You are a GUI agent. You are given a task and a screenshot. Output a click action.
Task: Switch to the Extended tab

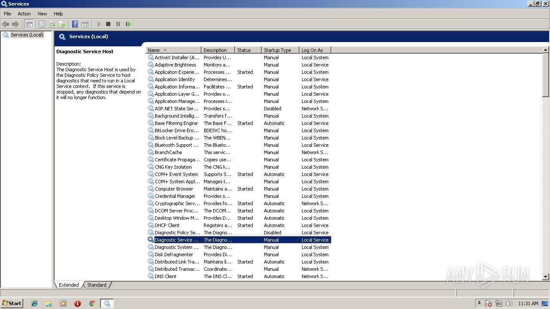(x=69, y=285)
